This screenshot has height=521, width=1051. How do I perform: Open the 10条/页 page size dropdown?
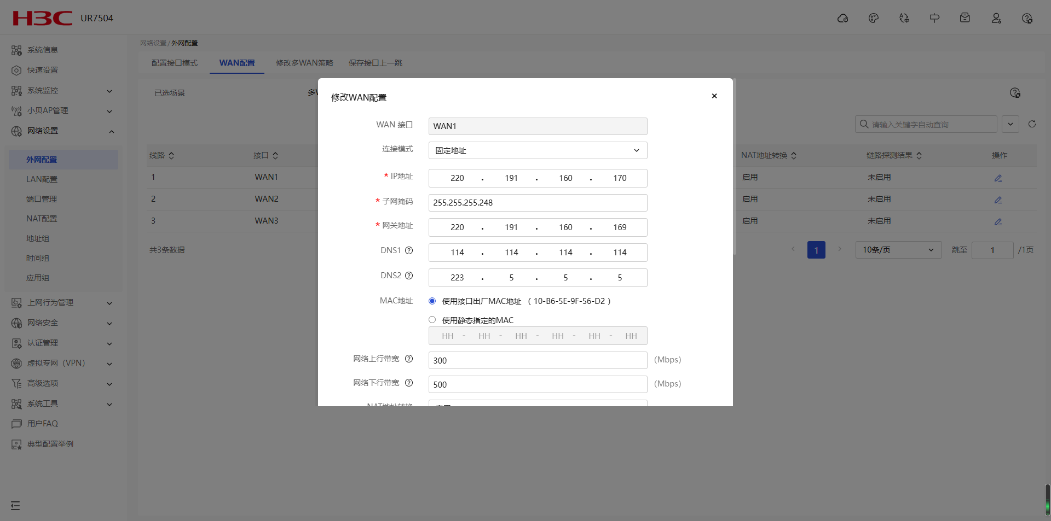coord(898,250)
